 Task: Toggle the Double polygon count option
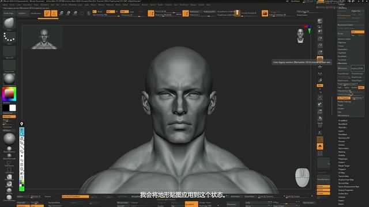[355, 87]
